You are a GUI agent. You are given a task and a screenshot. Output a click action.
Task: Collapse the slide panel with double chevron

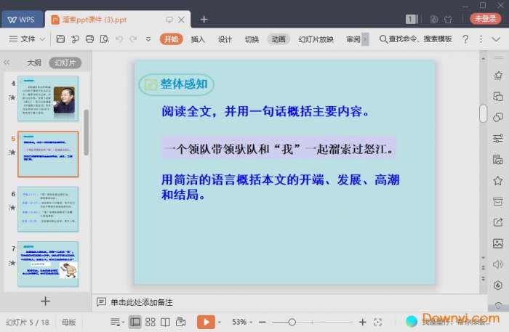click(x=7, y=62)
